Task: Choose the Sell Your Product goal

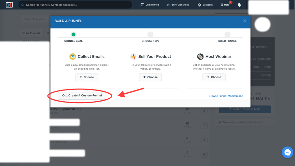Action: click(x=150, y=77)
